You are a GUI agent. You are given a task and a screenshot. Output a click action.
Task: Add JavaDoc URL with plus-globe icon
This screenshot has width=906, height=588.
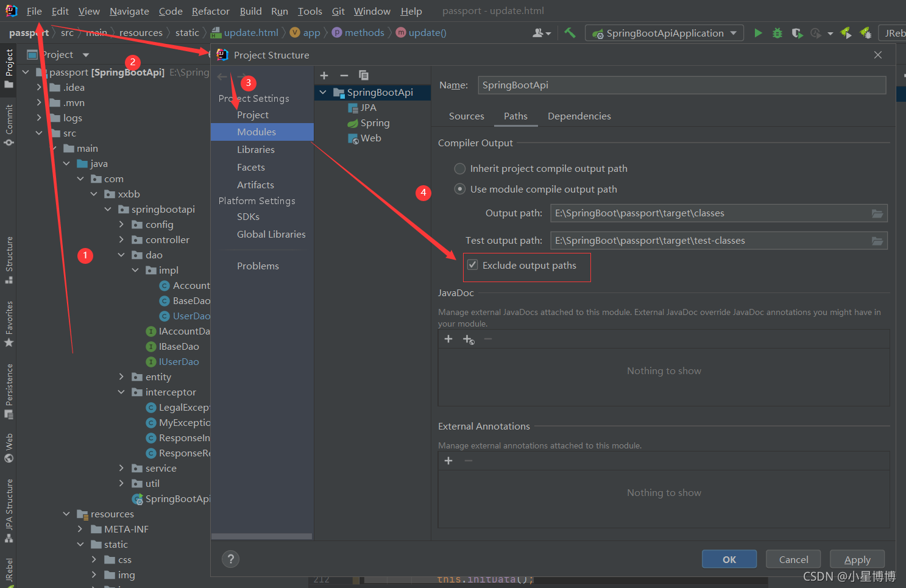click(469, 339)
